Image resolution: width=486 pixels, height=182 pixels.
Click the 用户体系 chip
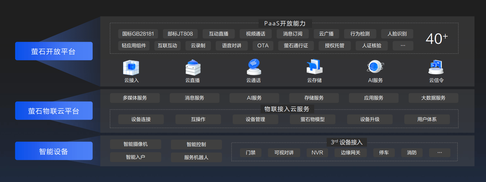pos(427,119)
